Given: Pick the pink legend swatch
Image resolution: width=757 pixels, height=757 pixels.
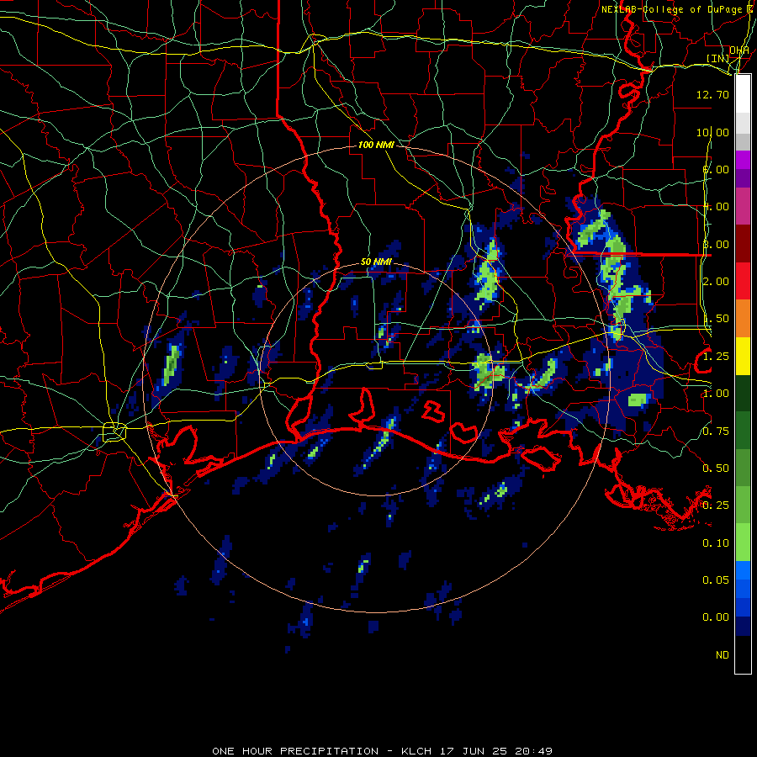Looking at the screenshot, I should 743,206.
